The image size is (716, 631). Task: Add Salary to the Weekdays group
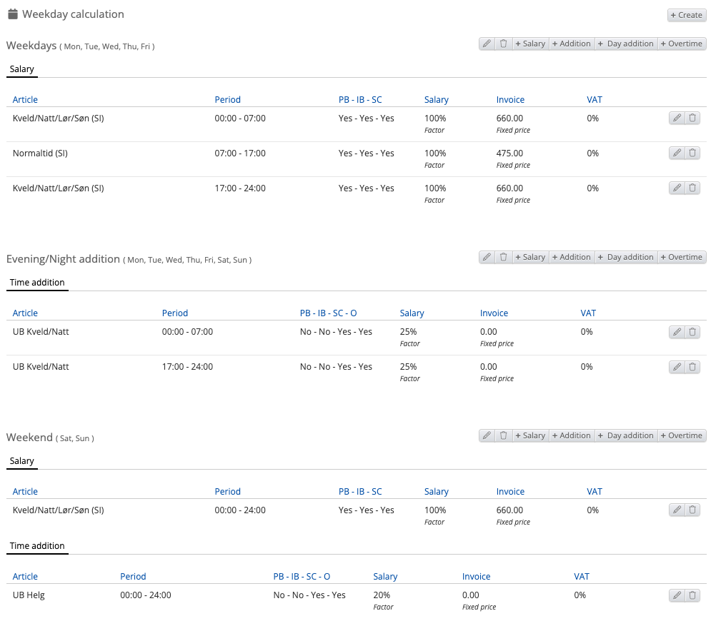point(530,44)
